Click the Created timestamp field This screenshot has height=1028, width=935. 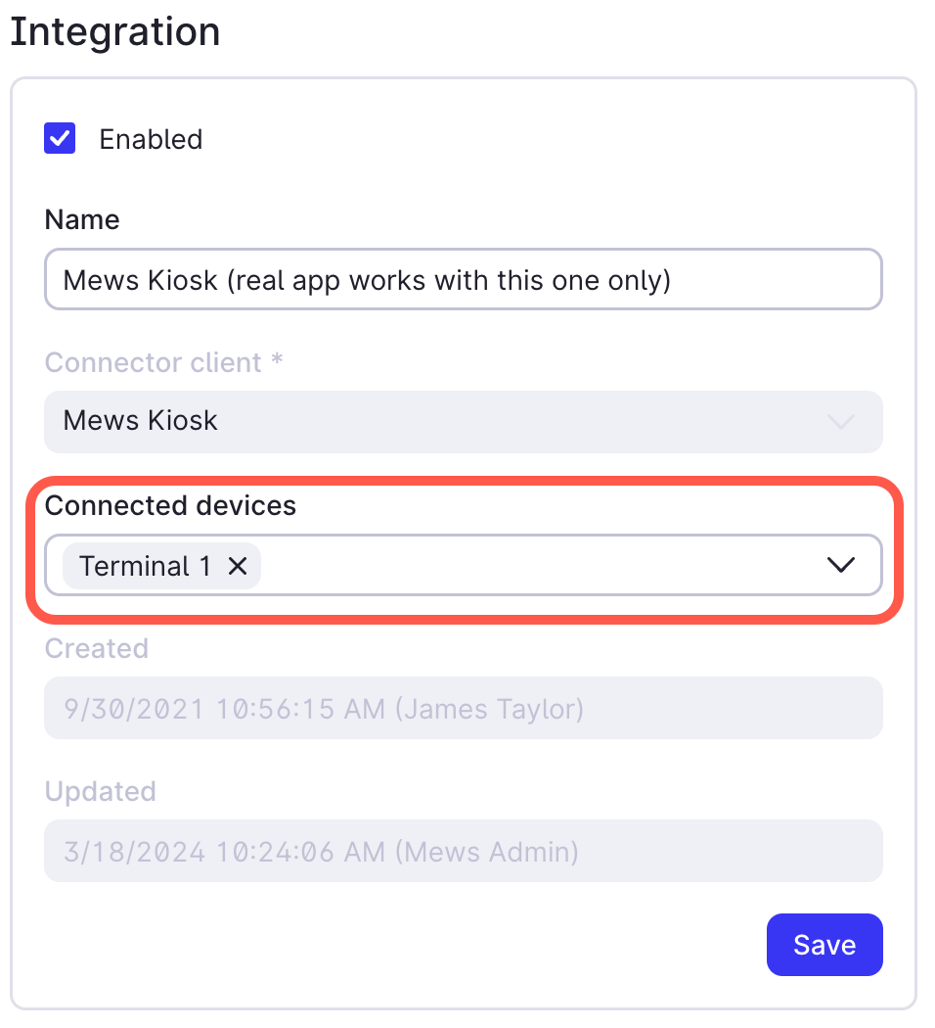coord(464,707)
